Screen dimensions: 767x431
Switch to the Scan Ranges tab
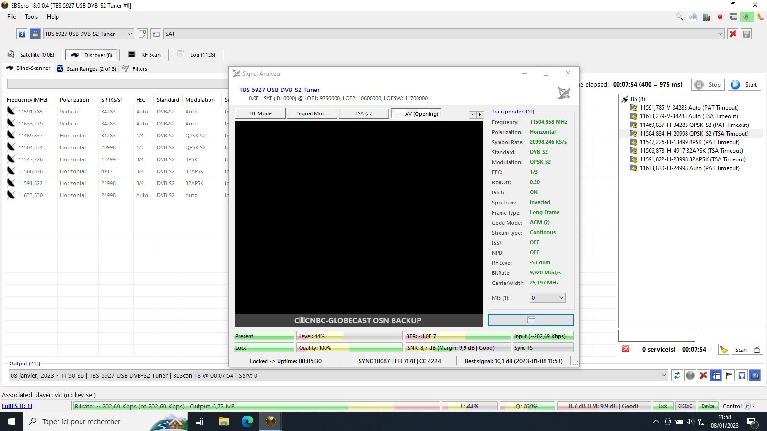(x=87, y=69)
